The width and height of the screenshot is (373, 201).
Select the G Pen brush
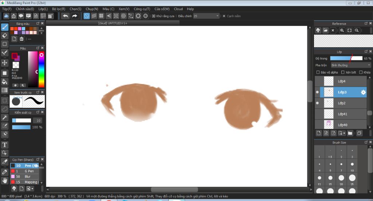[29, 171]
